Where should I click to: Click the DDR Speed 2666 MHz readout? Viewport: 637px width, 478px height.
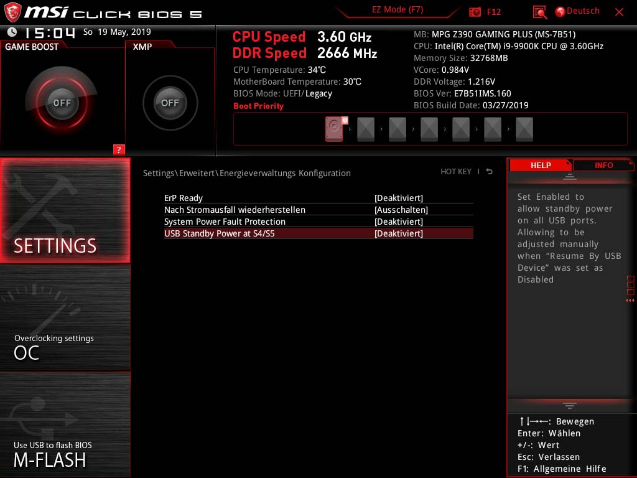305,53
